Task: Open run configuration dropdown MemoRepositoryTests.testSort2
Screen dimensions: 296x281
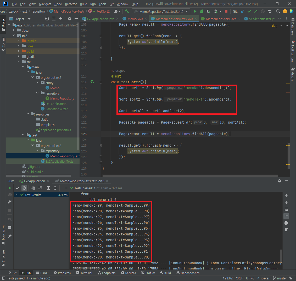Action: coord(161,12)
